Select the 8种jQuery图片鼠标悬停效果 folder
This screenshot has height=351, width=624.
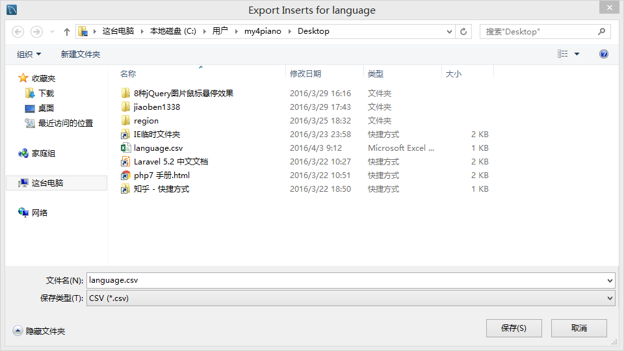pyautogui.click(x=183, y=93)
